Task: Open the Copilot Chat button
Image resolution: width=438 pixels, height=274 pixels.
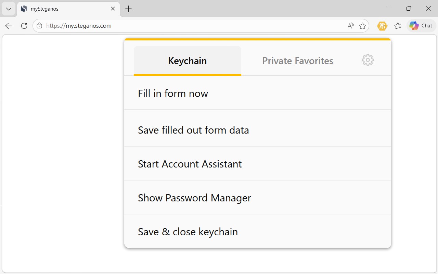Action: [x=421, y=26]
